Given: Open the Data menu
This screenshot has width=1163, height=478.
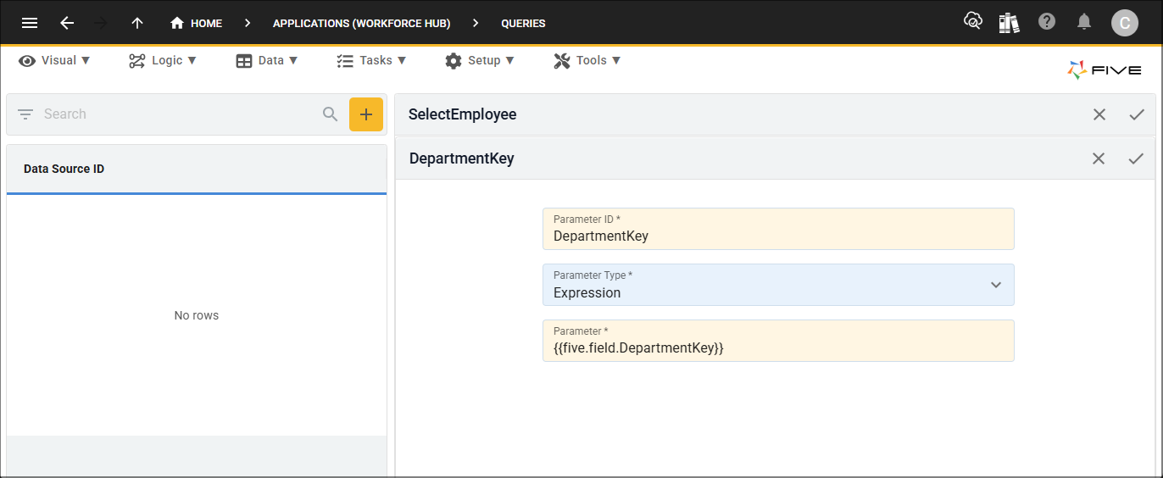Looking at the screenshot, I should pyautogui.click(x=267, y=60).
